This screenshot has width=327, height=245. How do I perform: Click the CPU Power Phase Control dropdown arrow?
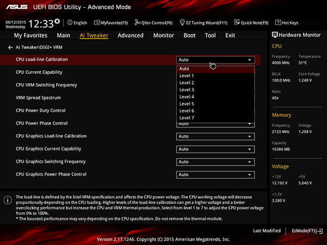coord(250,124)
